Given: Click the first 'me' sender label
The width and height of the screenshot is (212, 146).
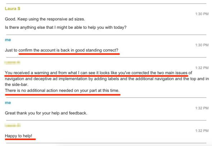Looking at the screenshot, I should (8, 40).
